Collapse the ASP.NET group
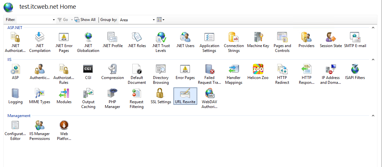Image resolution: width=382 pixels, height=167 pixels. coord(373,28)
